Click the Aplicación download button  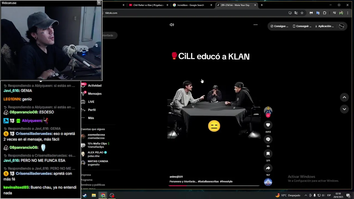pos(324,26)
